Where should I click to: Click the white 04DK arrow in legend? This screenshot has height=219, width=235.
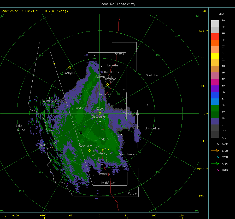click(x=215, y=144)
